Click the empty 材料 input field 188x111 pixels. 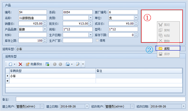[x=33, y=35]
